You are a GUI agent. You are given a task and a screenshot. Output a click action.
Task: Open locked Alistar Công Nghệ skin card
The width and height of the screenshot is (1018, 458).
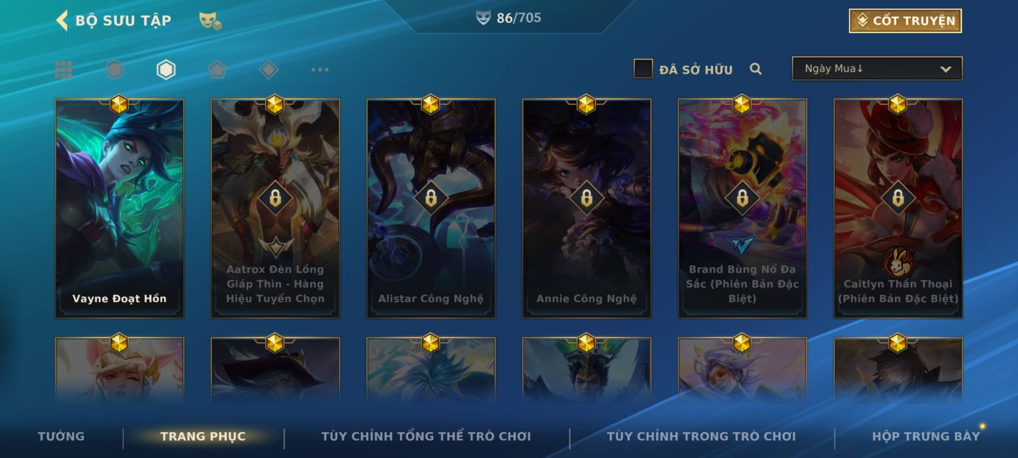[x=431, y=208]
